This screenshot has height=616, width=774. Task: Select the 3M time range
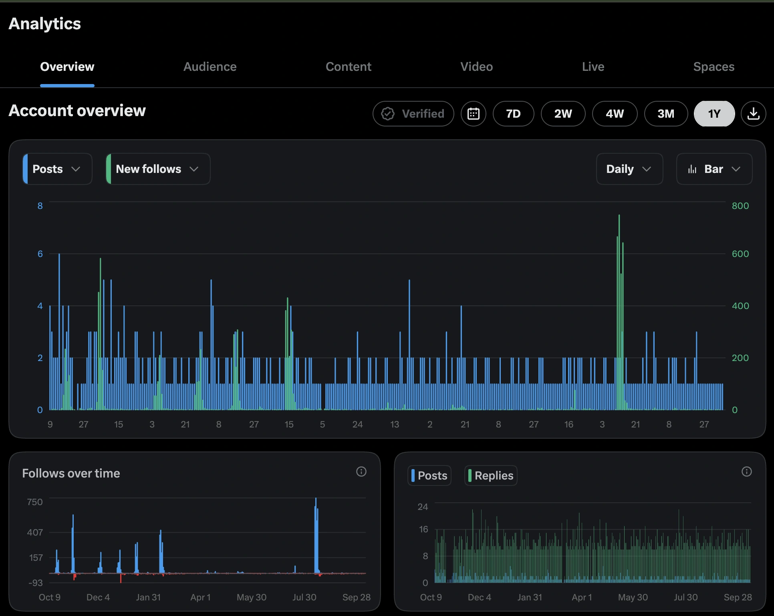coord(666,114)
